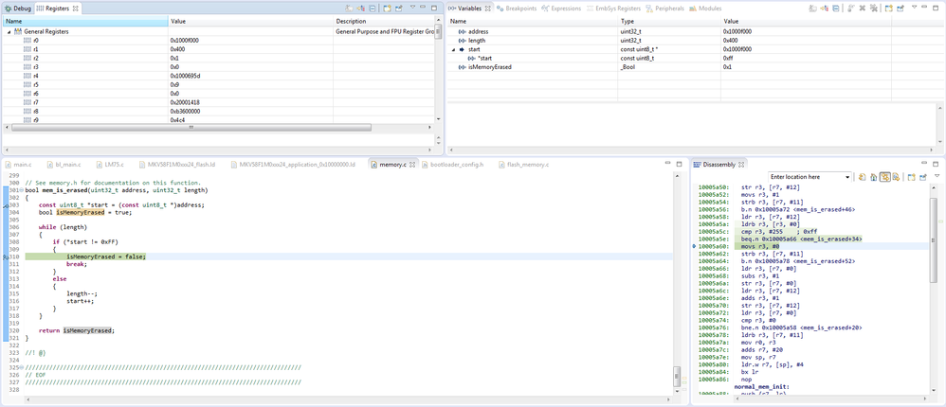Screen dimensions: 946x407
Task: Toggle Link with Active Debug Context in Disassembly
Action: click(885, 177)
